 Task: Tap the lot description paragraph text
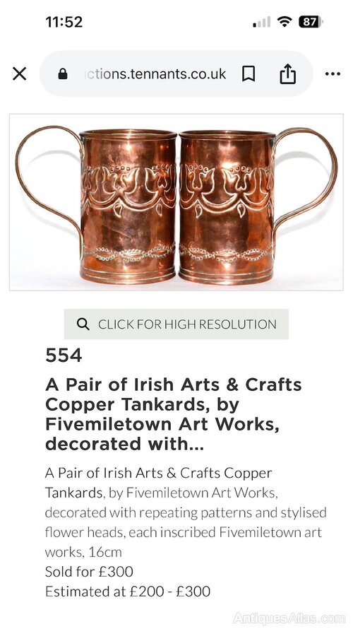186,512
